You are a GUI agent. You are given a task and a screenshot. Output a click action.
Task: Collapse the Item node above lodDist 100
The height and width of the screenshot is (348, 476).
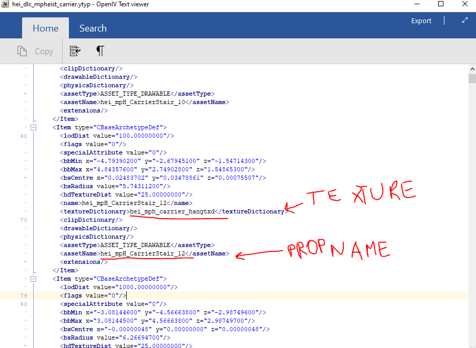pyautogui.click(x=33, y=127)
